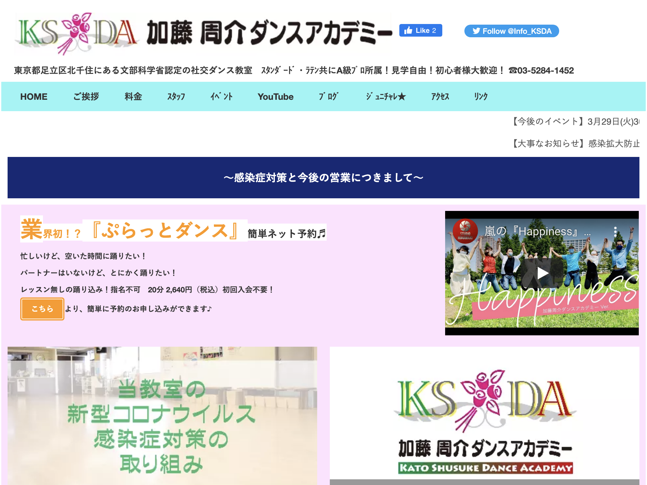The image size is (647, 485).
Task: Click the リンク links menu item
Action: (481, 97)
